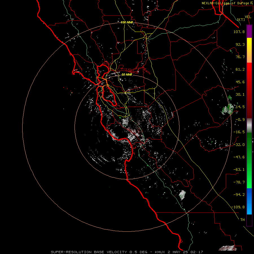254x254 pixels.
Task: Select the 76.7 value on velocity scale
Action: [x=240, y=57]
